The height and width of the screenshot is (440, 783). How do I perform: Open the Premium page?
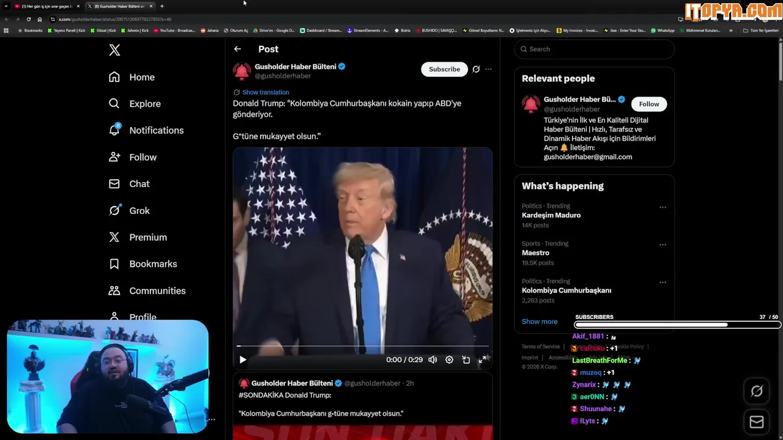click(138, 237)
